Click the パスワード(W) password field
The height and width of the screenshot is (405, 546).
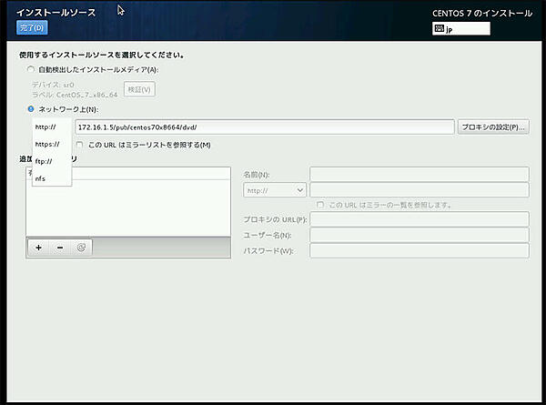[419, 250]
